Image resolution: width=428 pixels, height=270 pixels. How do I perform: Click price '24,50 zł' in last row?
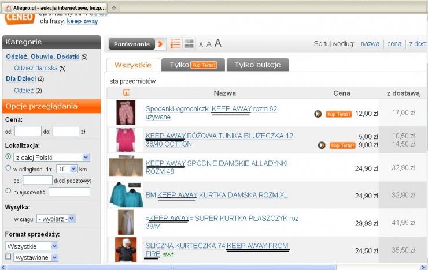tap(366, 250)
